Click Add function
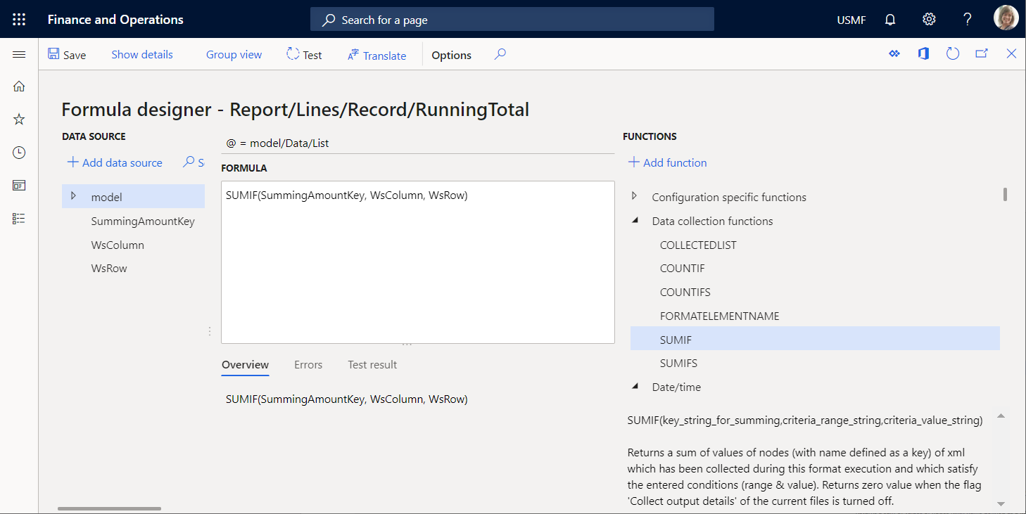The image size is (1026, 514). 667,162
